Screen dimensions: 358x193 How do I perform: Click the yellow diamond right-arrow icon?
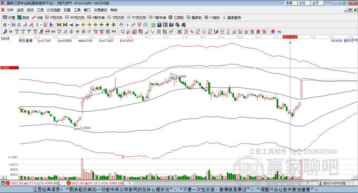coord(89,25)
